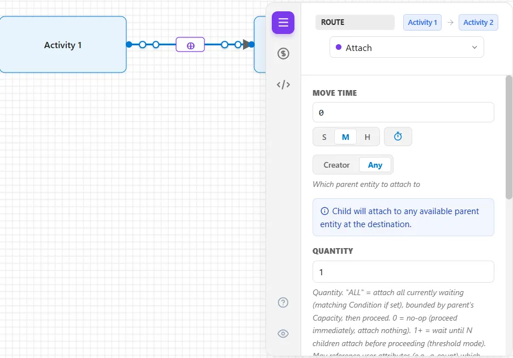Open the code brackets panel icon

tap(283, 85)
